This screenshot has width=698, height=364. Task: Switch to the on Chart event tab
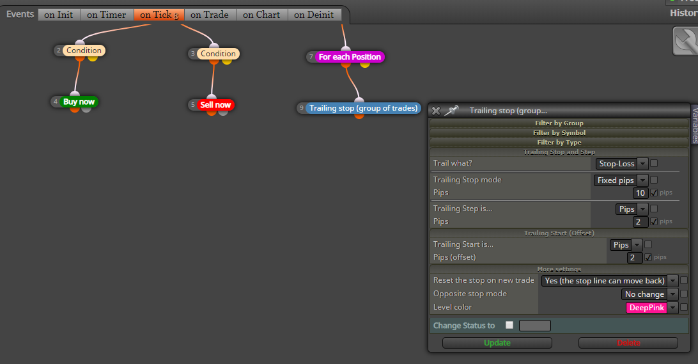point(262,15)
